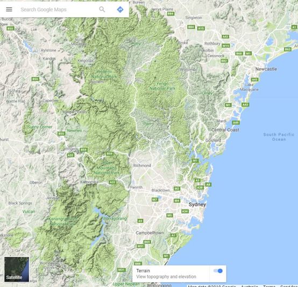Click the Jerrys Plains label

pyautogui.click(x=162, y=9)
